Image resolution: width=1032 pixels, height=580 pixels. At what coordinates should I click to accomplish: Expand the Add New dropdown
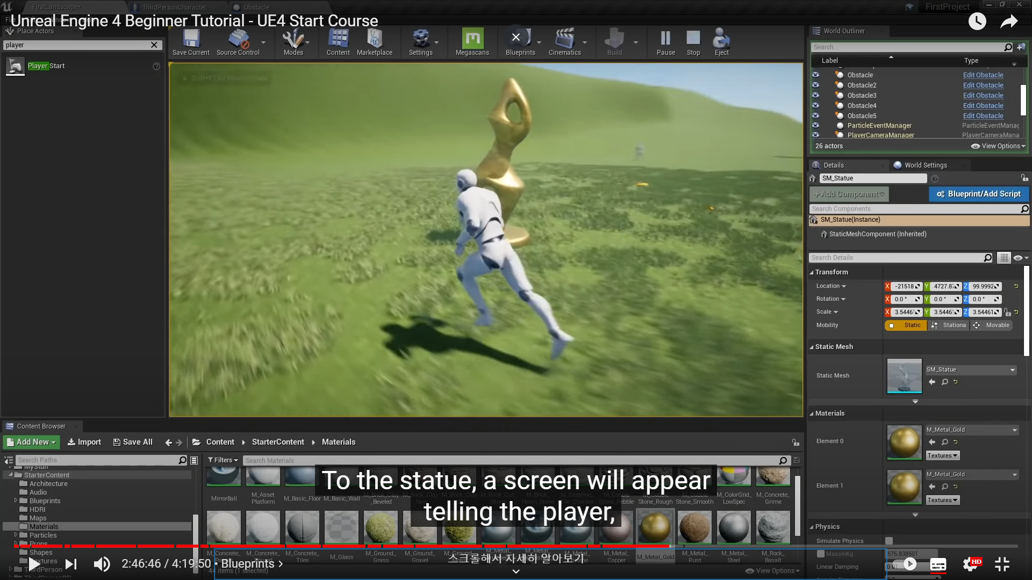pyautogui.click(x=32, y=442)
